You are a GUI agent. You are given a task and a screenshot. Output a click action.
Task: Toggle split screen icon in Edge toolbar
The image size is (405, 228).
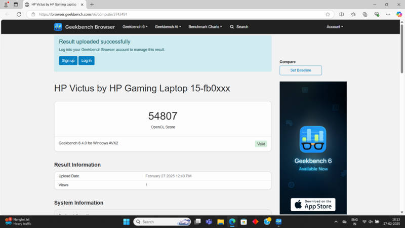[x=341, y=14]
